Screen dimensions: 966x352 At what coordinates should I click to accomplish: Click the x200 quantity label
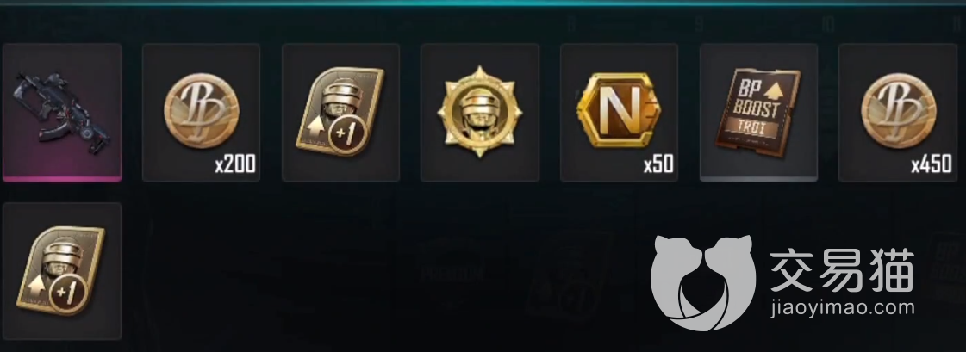[x=234, y=165]
